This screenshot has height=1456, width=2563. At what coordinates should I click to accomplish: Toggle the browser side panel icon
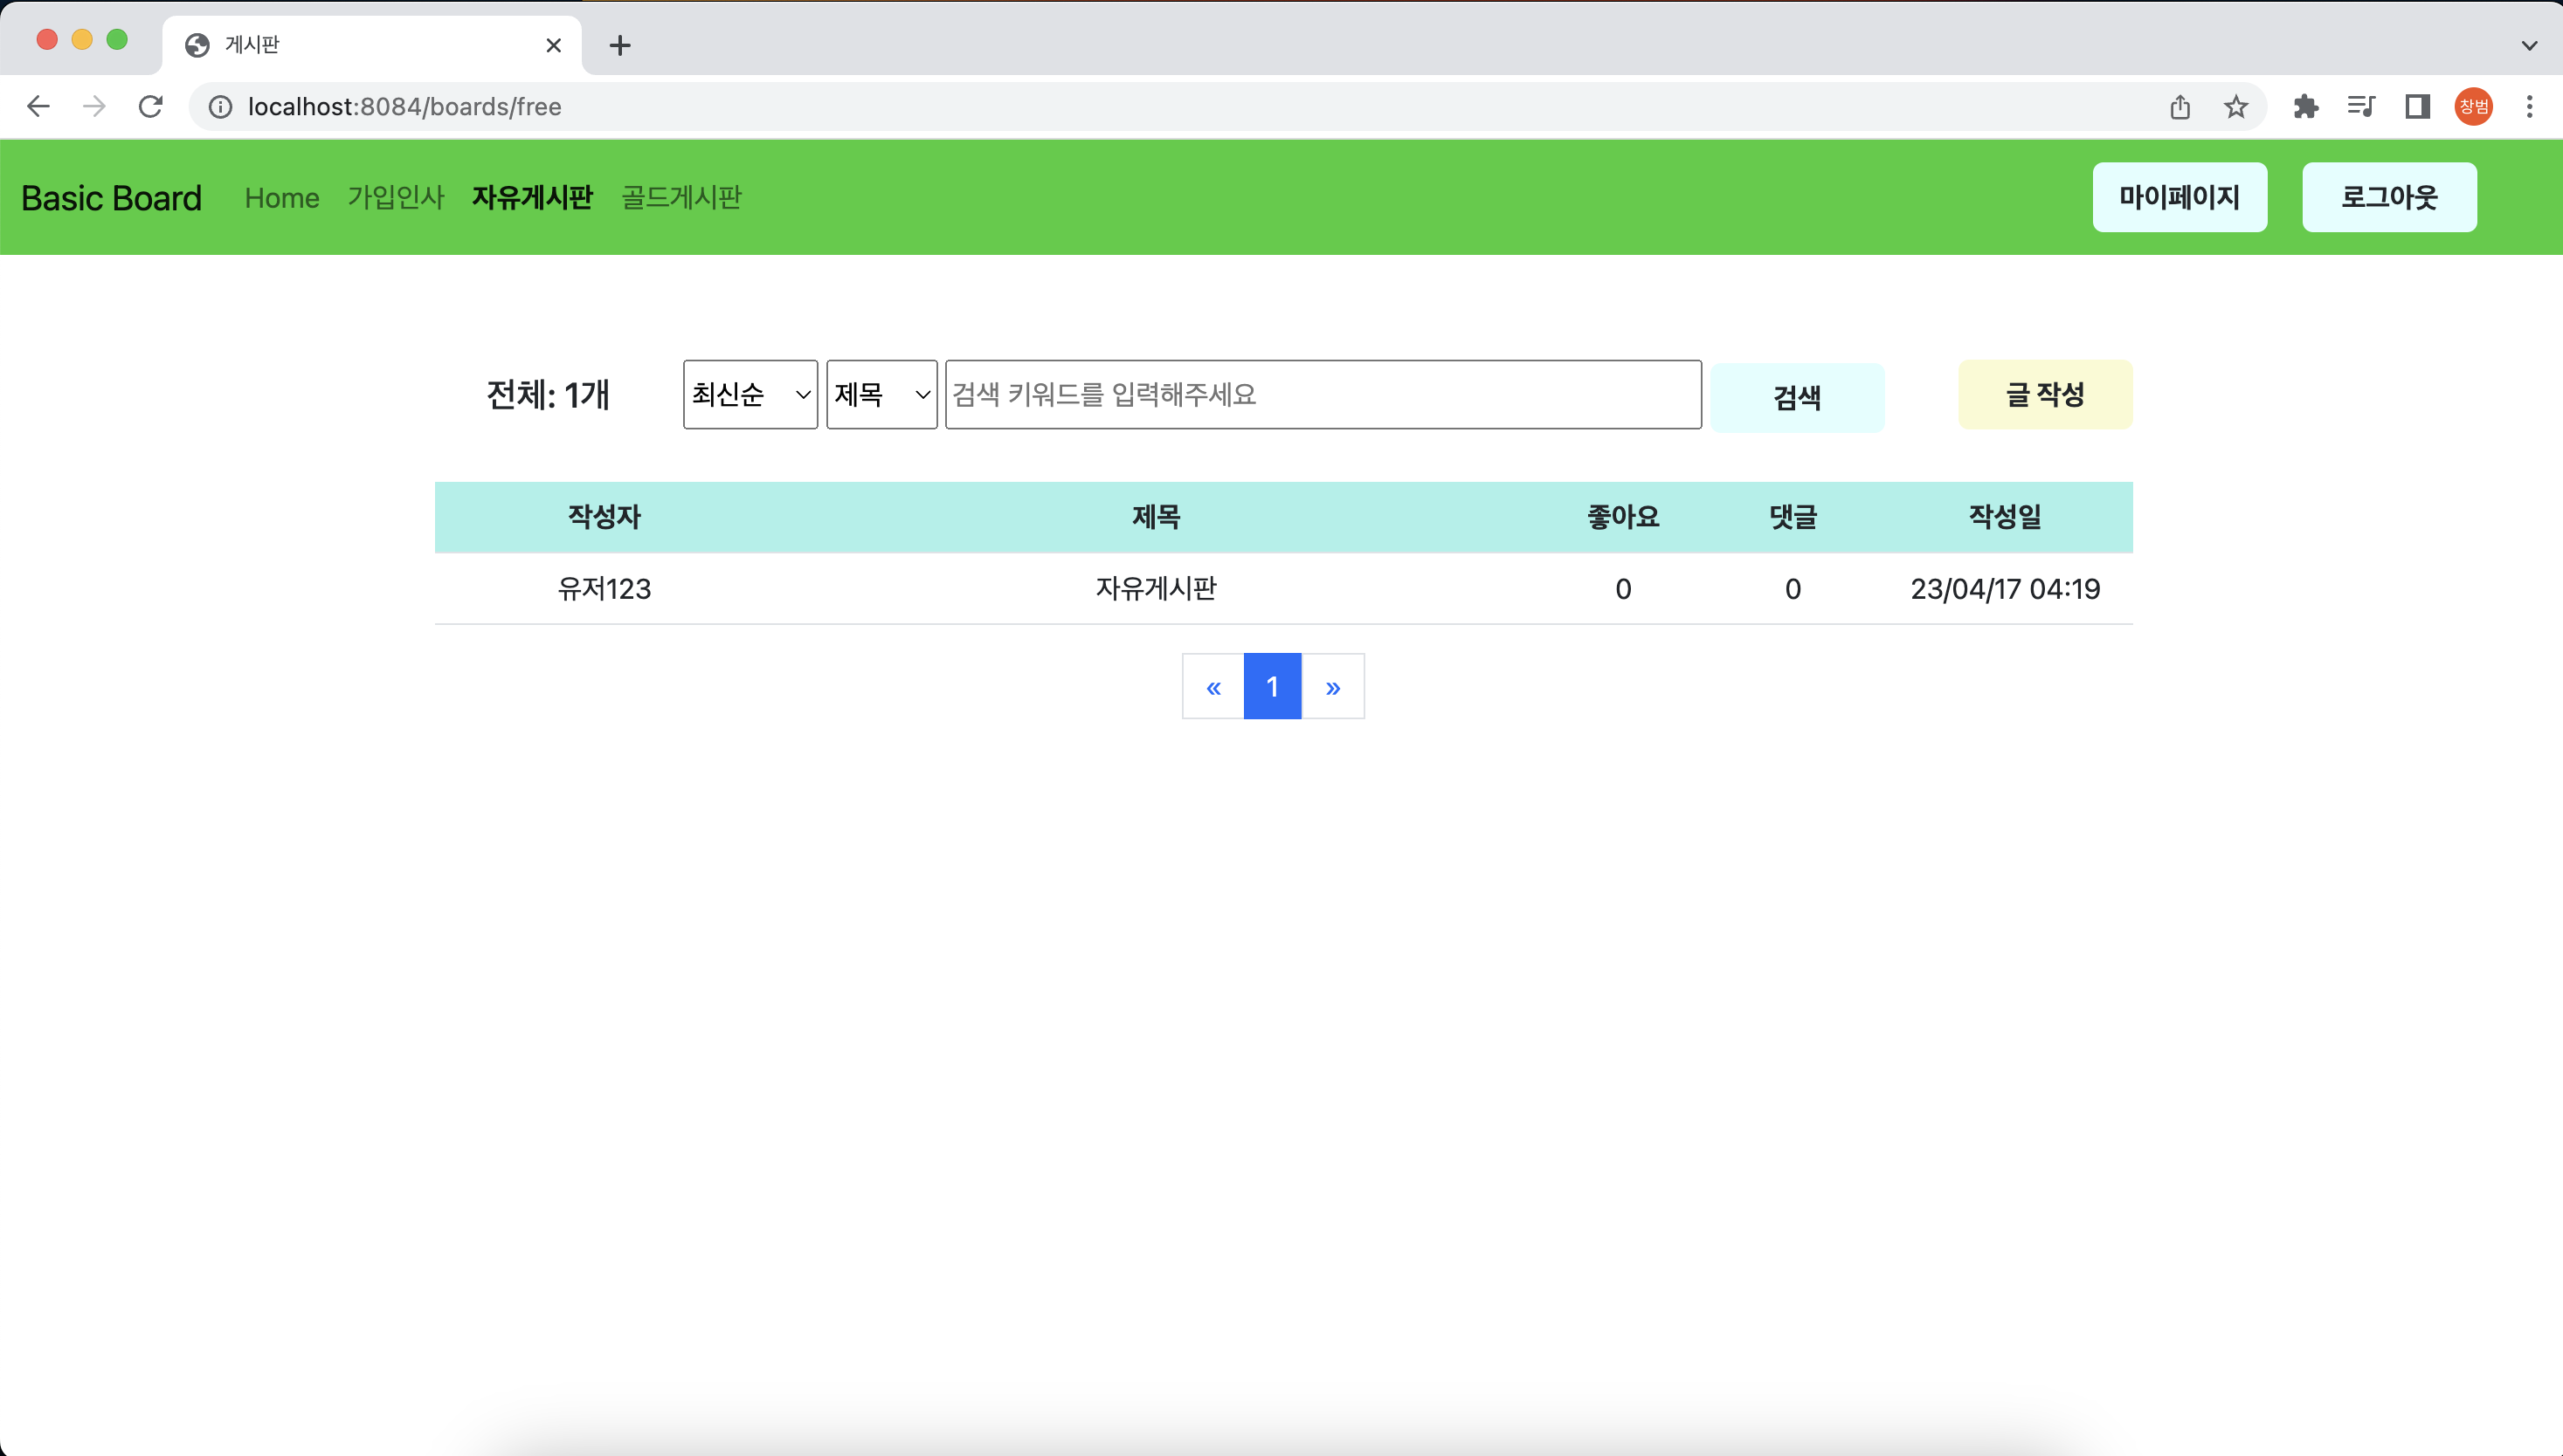click(2417, 106)
